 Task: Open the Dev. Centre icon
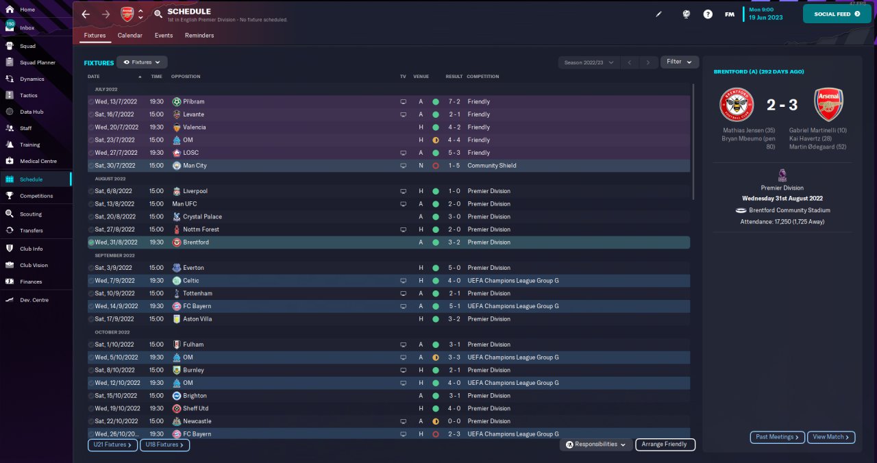10,300
